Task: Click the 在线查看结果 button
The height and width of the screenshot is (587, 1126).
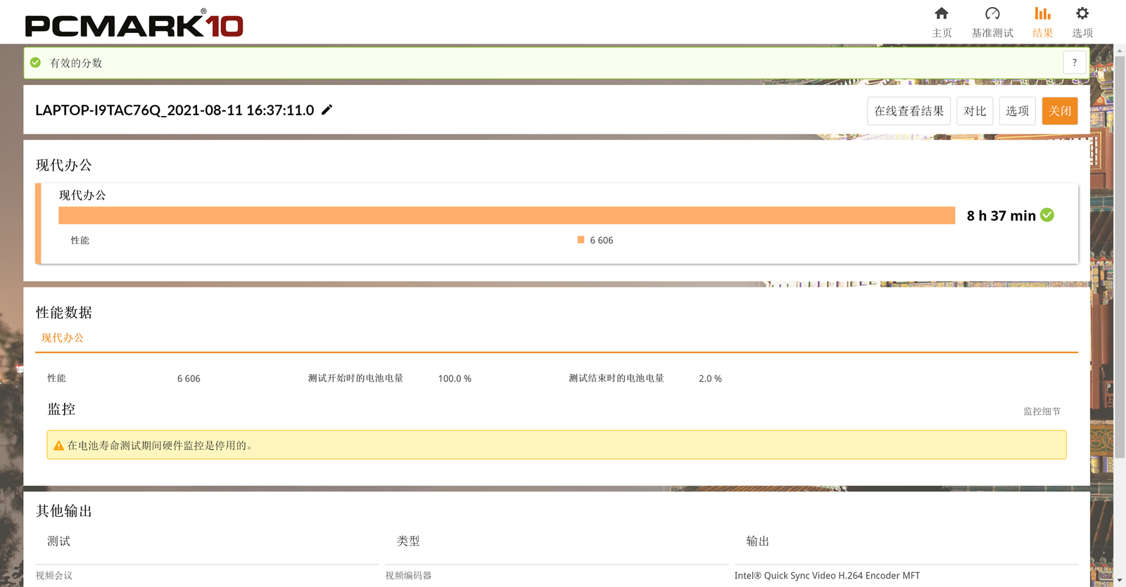Action: pyautogui.click(x=909, y=111)
